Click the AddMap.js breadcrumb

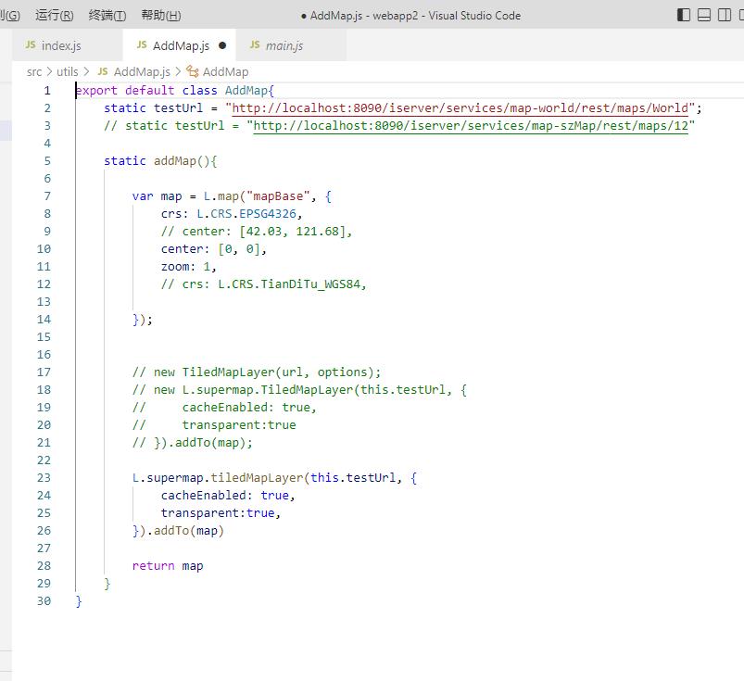pyautogui.click(x=142, y=71)
